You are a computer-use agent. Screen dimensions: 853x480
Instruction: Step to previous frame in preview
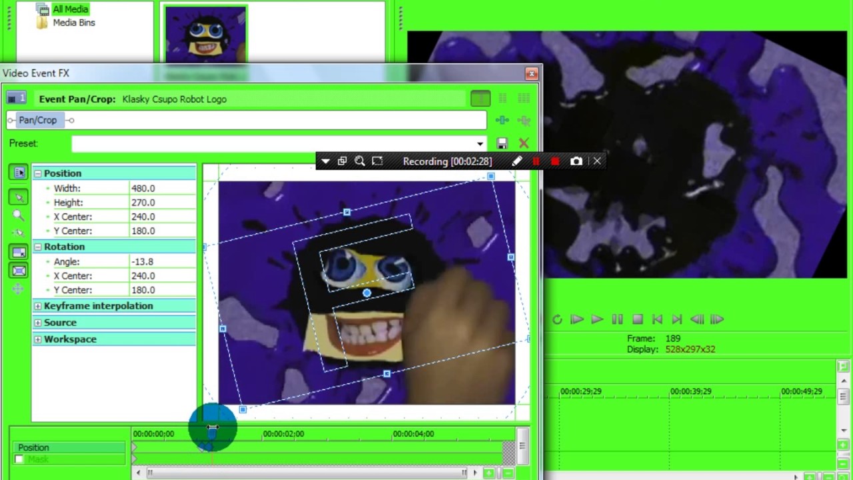(x=697, y=319)
